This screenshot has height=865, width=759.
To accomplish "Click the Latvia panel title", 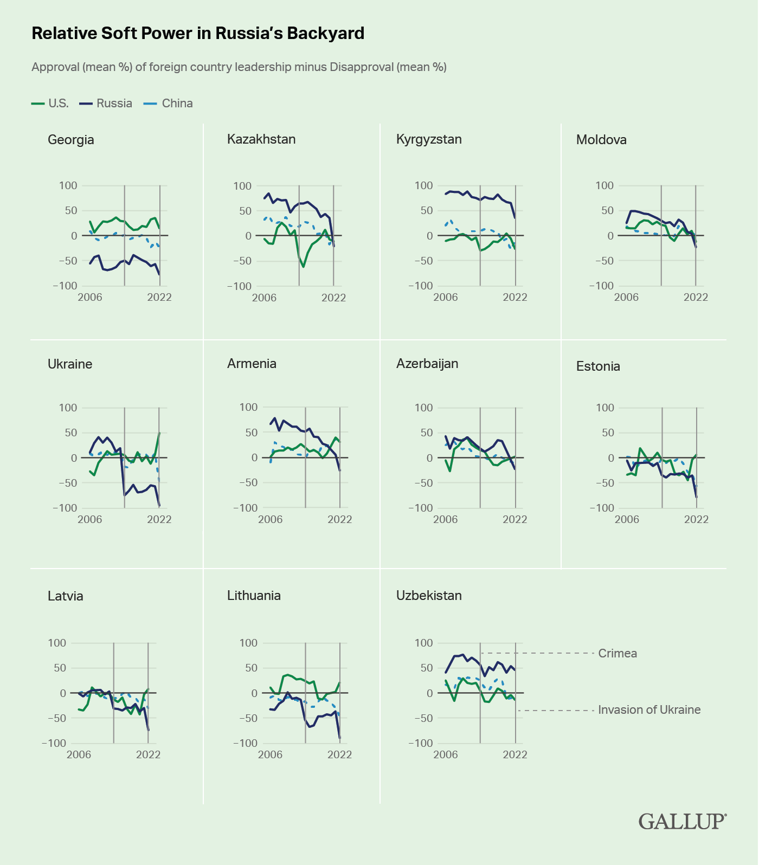I will (66, 596).
